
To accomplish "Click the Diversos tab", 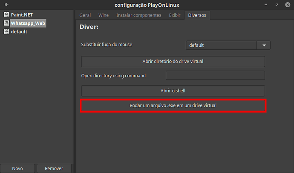I will (x=197, y=15).
